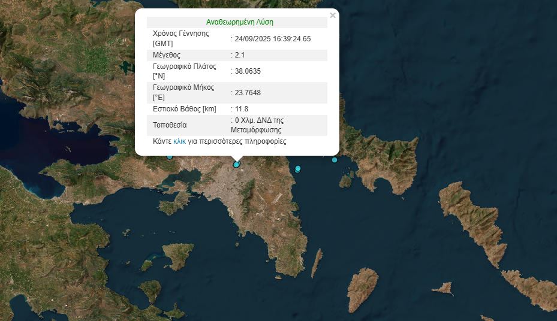Click the earthquake marker on the eastern Attica coast
The image size is (557, 321).
coord(298,169)
